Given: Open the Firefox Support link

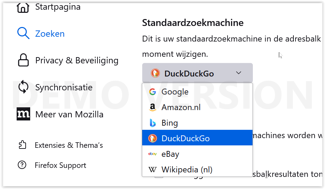Looking at the screenshot, I should (x=52, y=165).
